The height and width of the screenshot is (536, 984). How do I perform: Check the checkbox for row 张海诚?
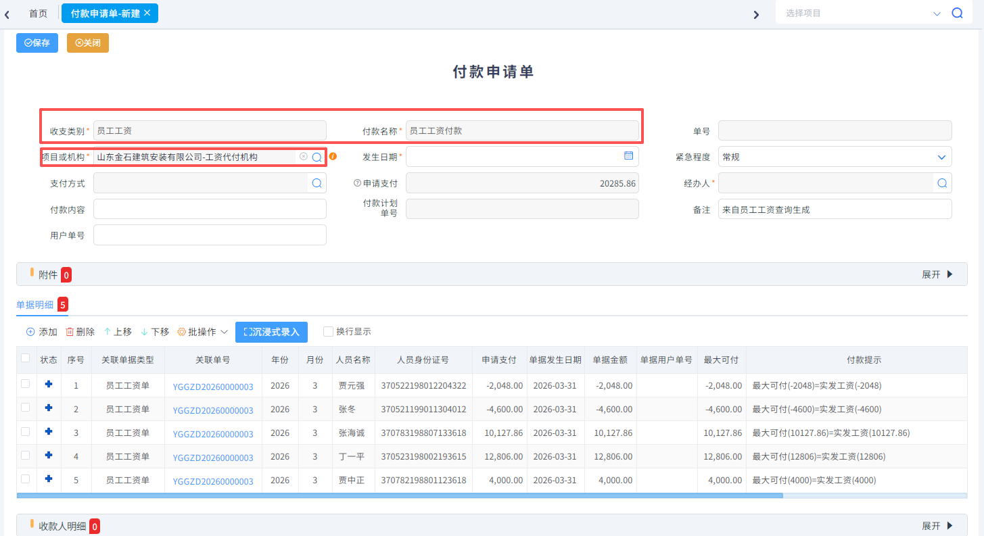(26, 431)
